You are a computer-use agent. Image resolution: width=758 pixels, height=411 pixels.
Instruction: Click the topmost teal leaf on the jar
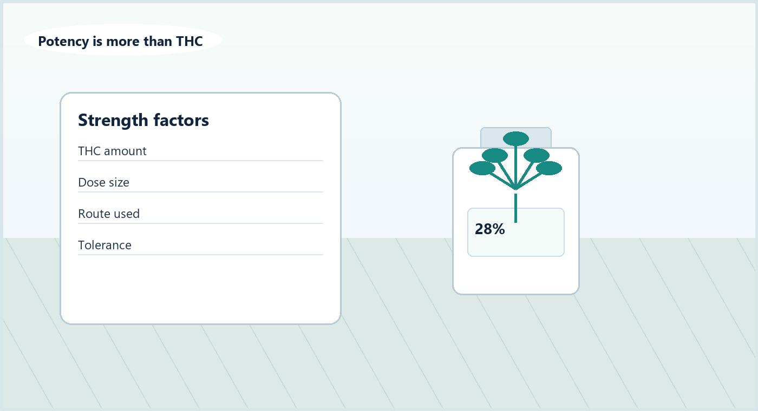pyautogui.click(x=516, y=139)
